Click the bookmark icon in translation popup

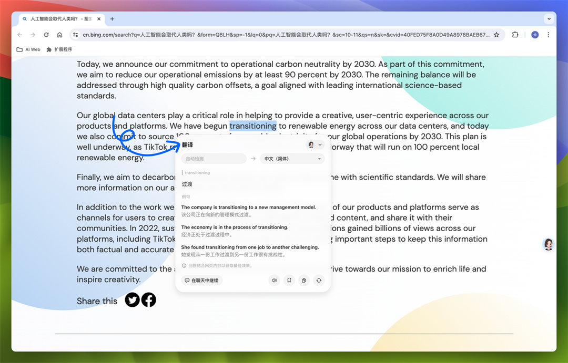pyautogui.click(x=289, y=281)
